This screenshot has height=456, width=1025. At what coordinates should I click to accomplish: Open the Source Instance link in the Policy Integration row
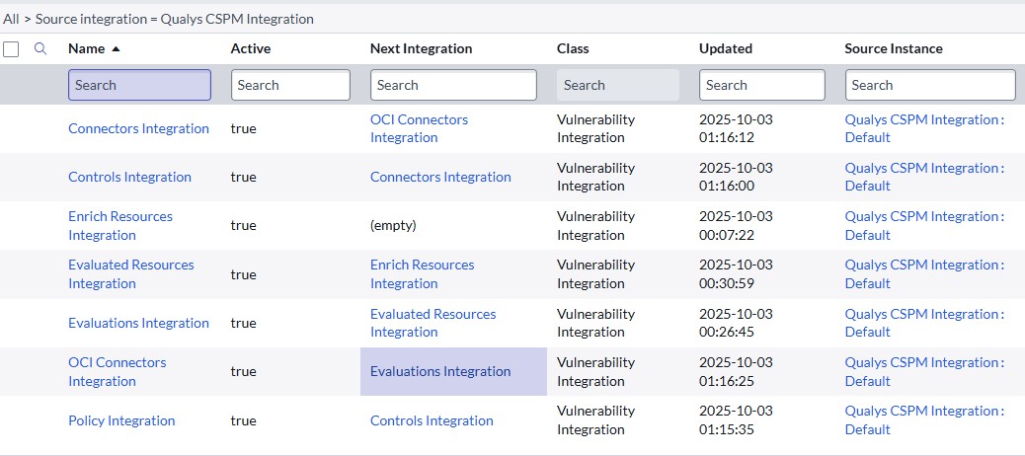(924, 420)
